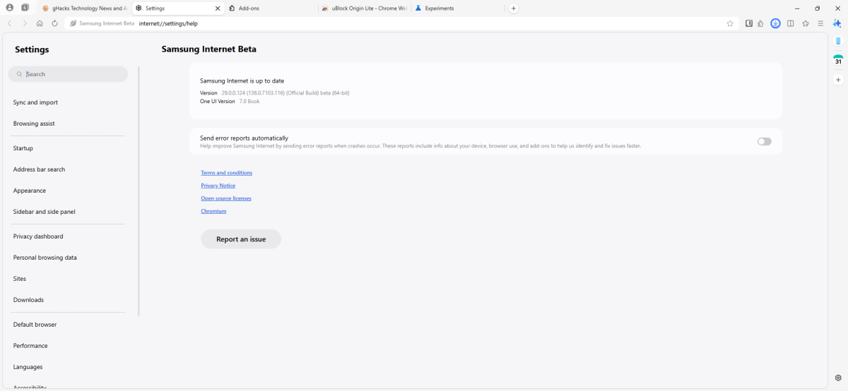Screen dimensions: 848x391
Task: Click the 'Samsung Internet is up to date' text
Action: point(242,81)
